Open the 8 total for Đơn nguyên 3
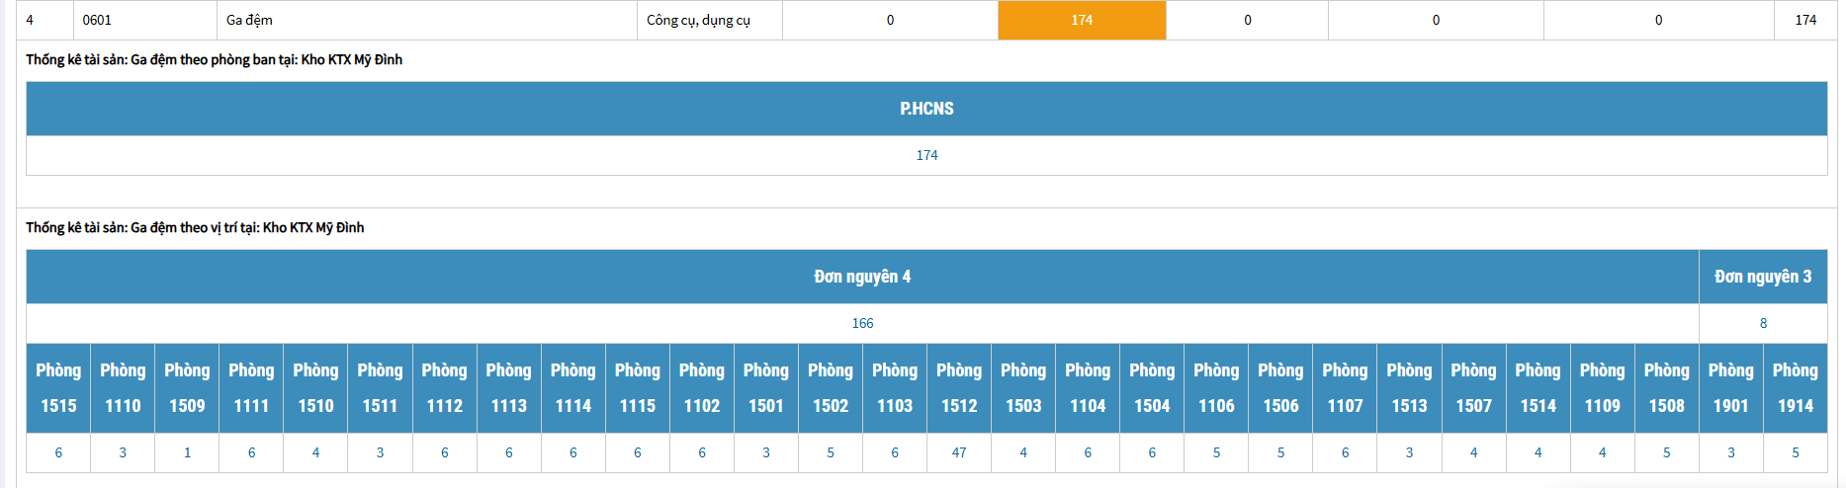This screenshot has width=1846, height=488. click(1763, 323)
